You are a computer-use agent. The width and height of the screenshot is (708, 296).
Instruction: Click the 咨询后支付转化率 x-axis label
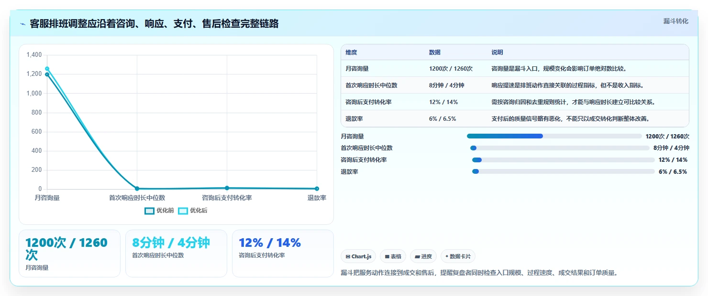point(227,198)
